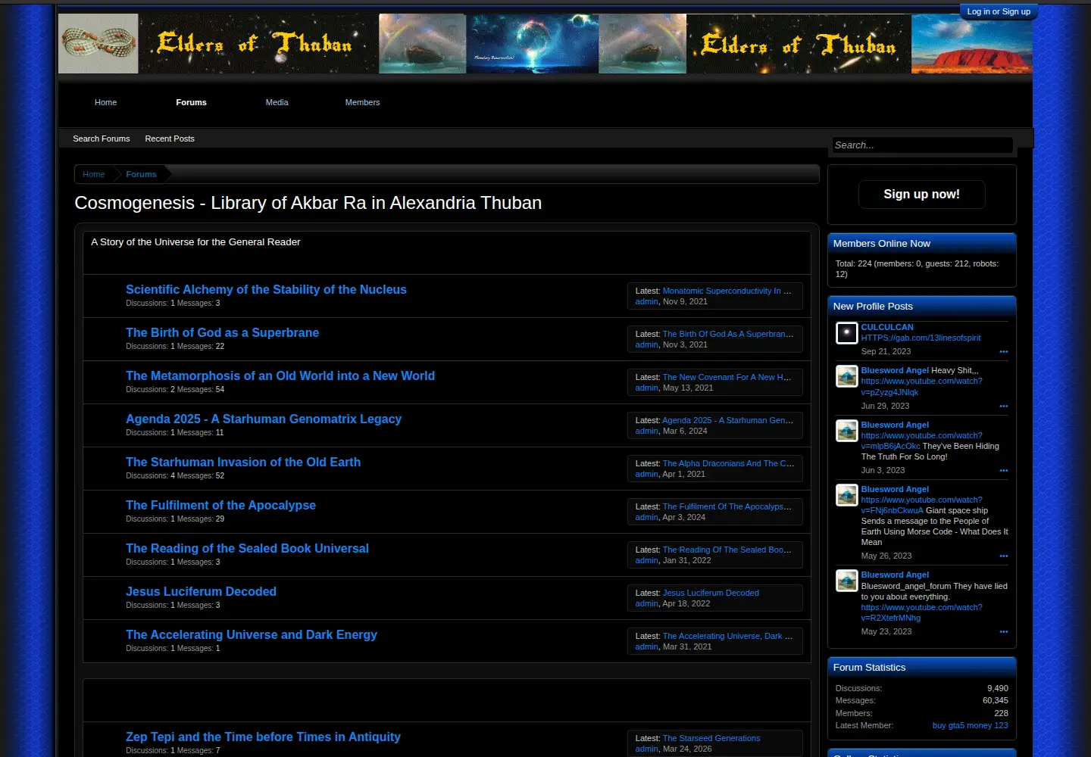Open the latest post The Starseed Generations
Screen dimensions: 1091x757
click(x=711, y=738)
